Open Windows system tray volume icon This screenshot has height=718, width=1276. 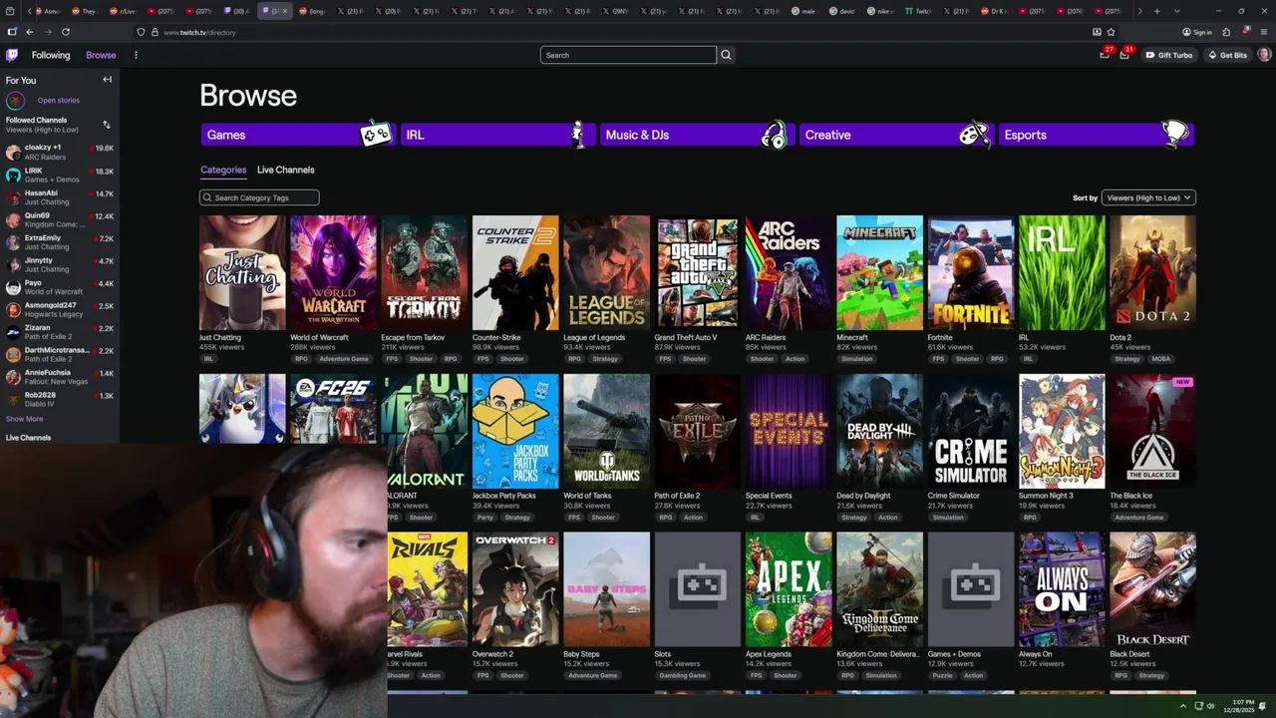point(1211,706)
